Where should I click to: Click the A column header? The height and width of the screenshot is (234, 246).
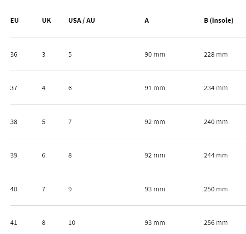(x=147, y=20)
